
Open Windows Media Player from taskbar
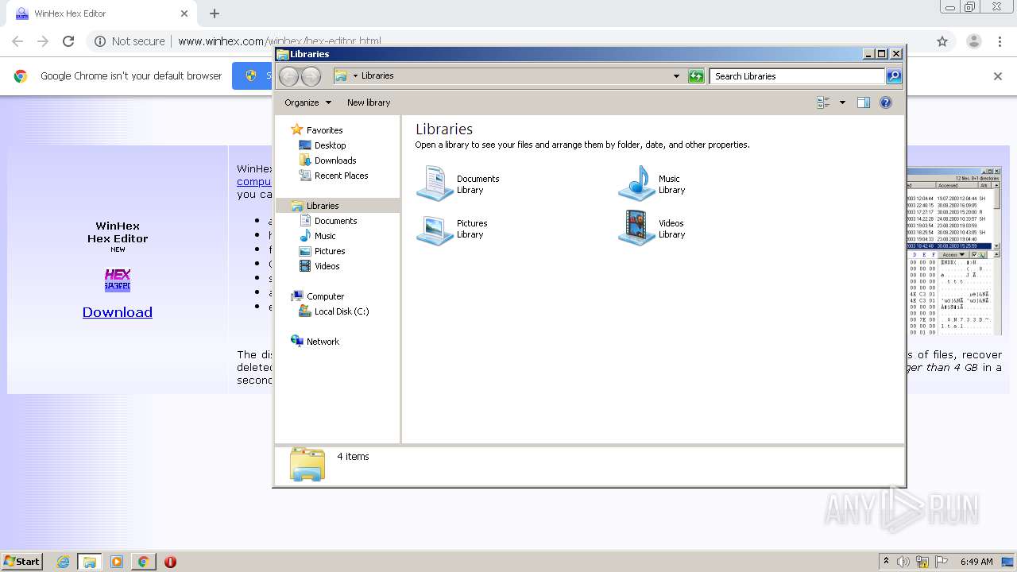(117, 562)
